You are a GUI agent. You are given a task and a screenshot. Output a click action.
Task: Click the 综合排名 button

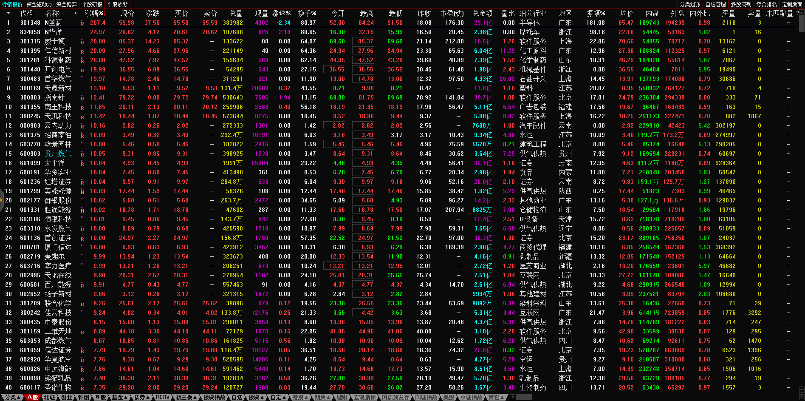766,4
